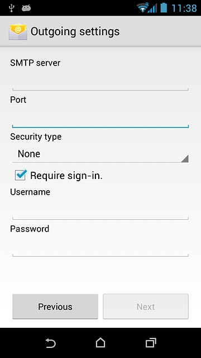Tap the battery status icon
Screen dimensions: 201x358
click(164, 7)
